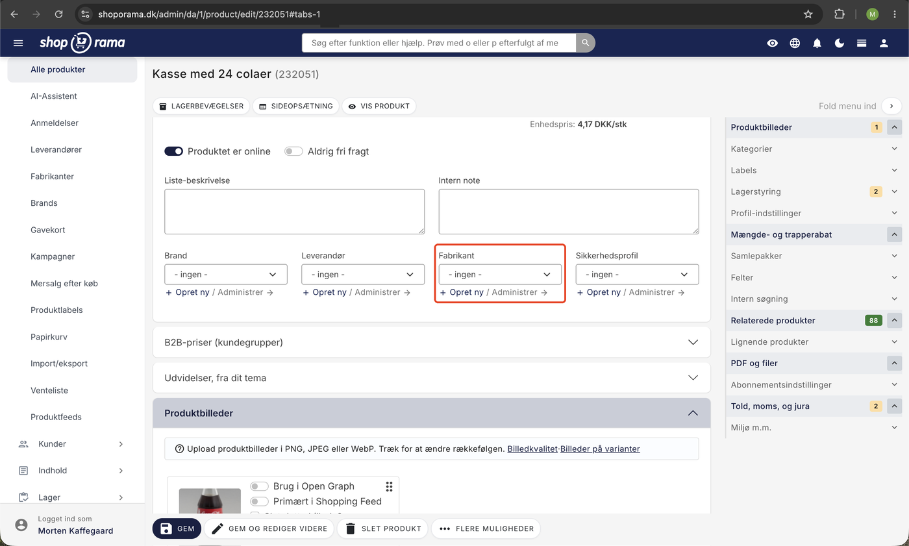Image resolution: width=909 pixels, height=546 pixels.
Task: Click the help question mark icon at the upload hint
Action: click(x=179, y=449)
